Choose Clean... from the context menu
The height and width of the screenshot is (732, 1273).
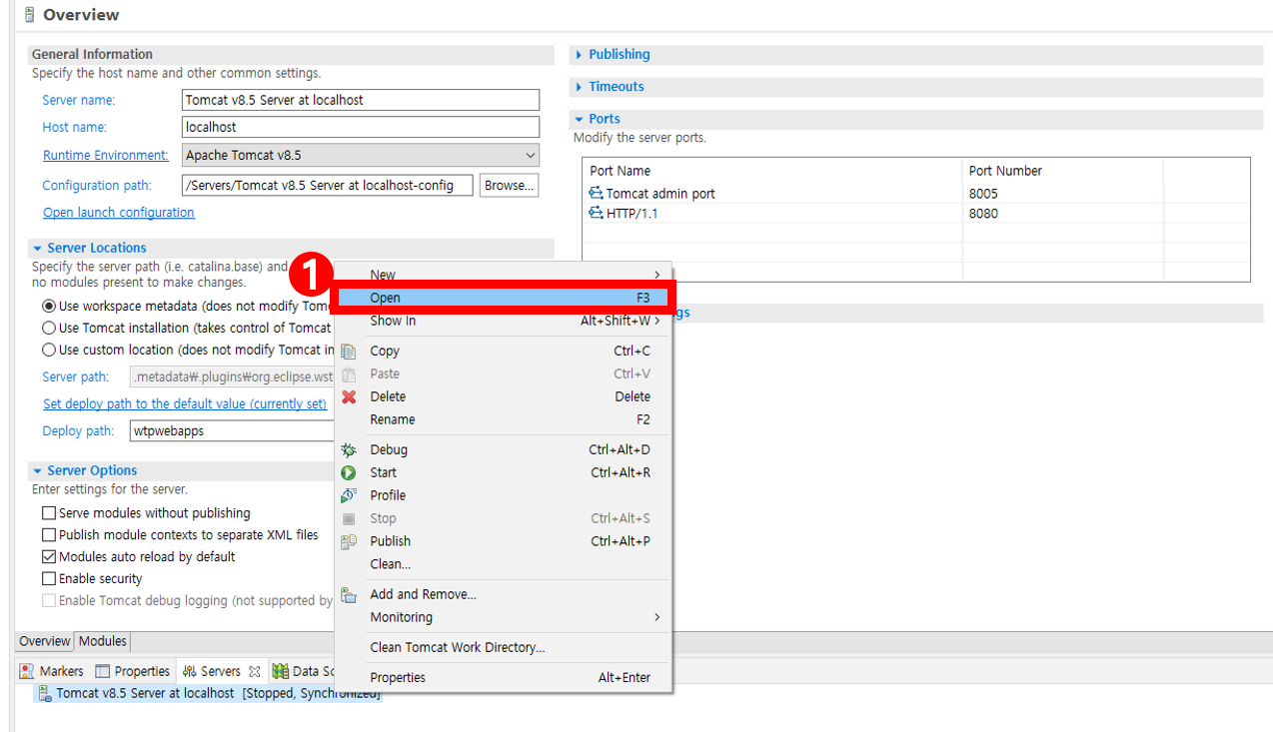pyautogui.click(x=503, y=564)
